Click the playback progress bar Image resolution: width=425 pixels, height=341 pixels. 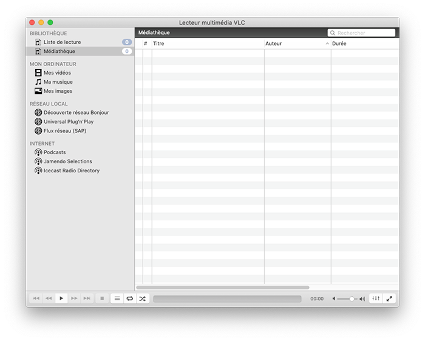tap(227, 299)
